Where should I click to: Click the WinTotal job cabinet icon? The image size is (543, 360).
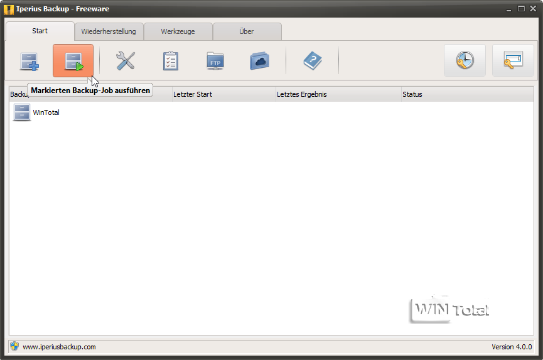click(22, 112)
